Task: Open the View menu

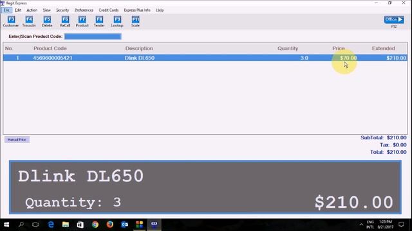Action: (47, 10)
